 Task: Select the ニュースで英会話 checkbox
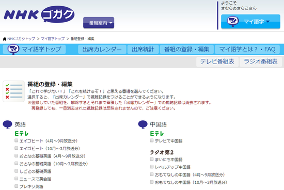17,179
